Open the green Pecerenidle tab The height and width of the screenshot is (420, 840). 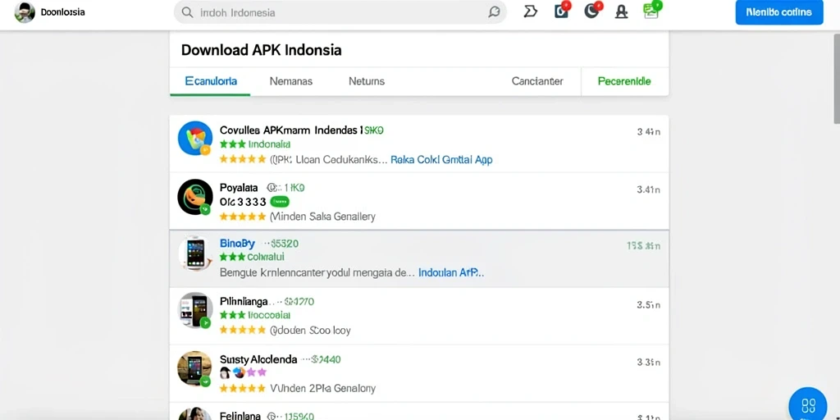pos(624,81)
